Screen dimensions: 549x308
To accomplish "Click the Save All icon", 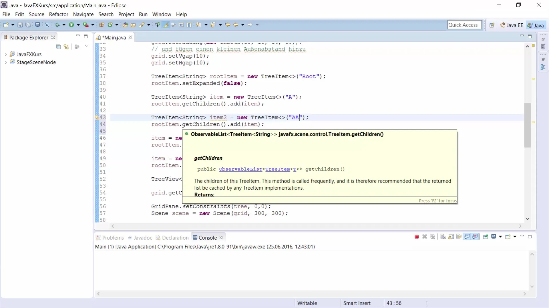I will (x=28, y=25).
